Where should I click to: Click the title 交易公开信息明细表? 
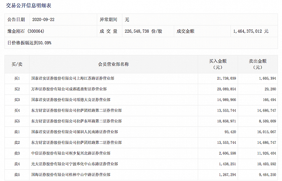29,5
